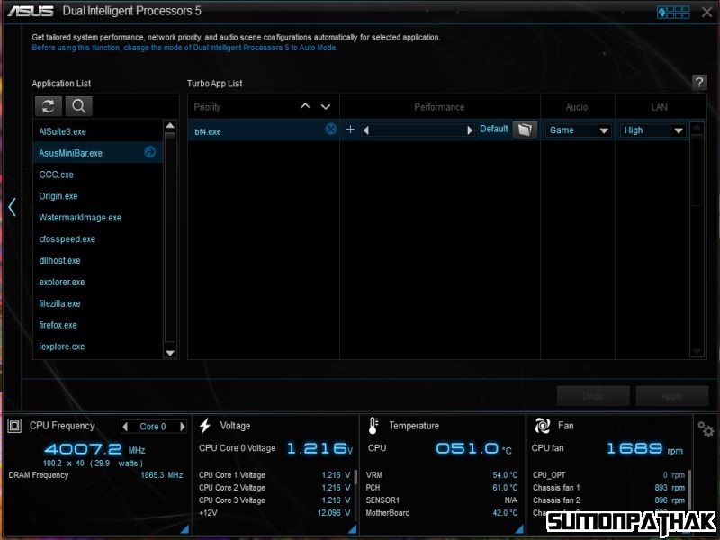
Task: Open the application search tool
Action: (78, 106)
